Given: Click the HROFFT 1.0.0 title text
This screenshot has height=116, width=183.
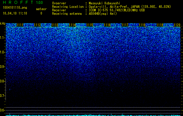Looking at the screenshot, I should click(23, 2).
